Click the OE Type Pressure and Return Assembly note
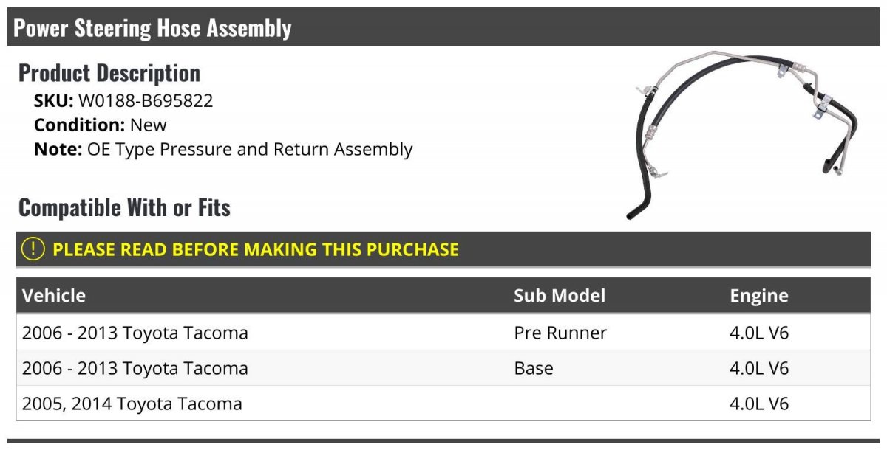This screenshot has width=887, height=450. [x=250, y=149]
